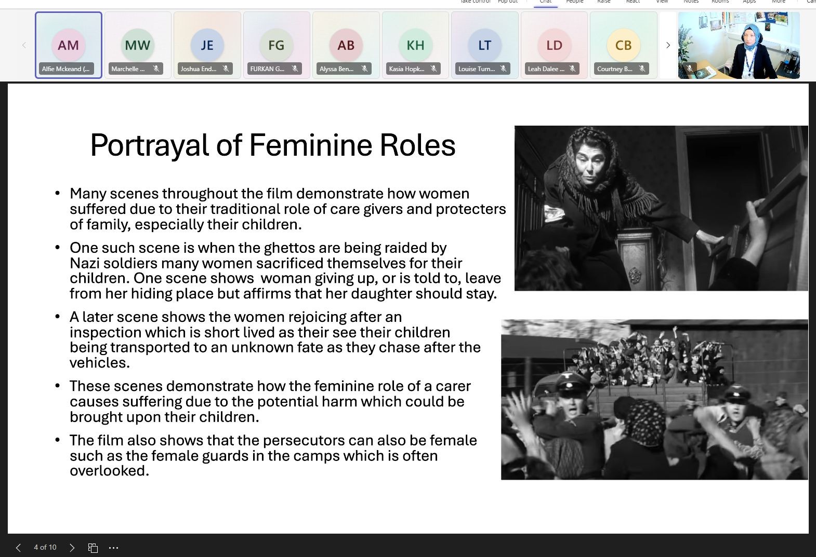Click the presenter's webcam video tile
Image resolution: width=816 pixels, height=557 pixels.
pos(739,45)
